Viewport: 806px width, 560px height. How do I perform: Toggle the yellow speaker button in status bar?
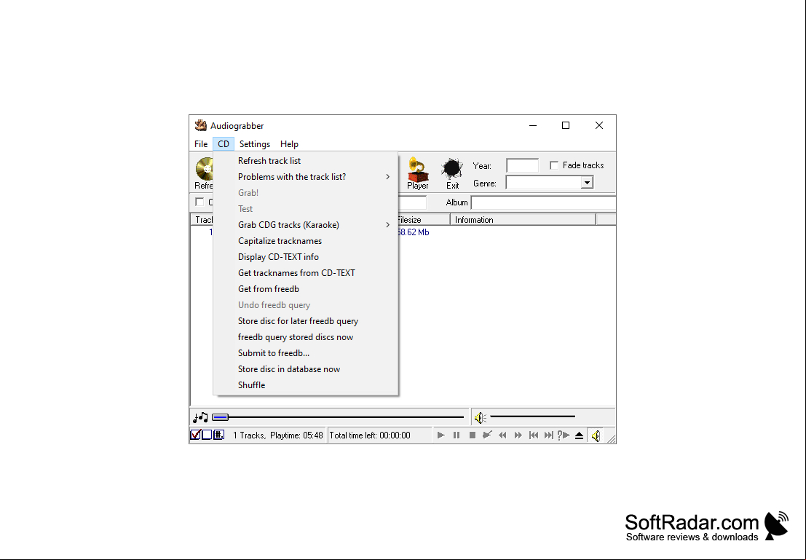[x=596, y=435]
